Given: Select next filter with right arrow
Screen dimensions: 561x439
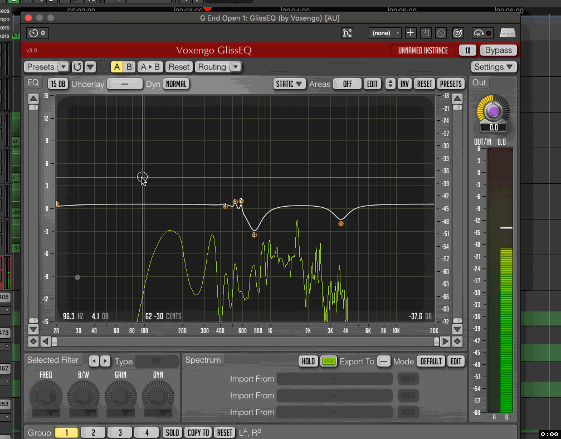Looking at the screenshot, I should coord(105,361).
